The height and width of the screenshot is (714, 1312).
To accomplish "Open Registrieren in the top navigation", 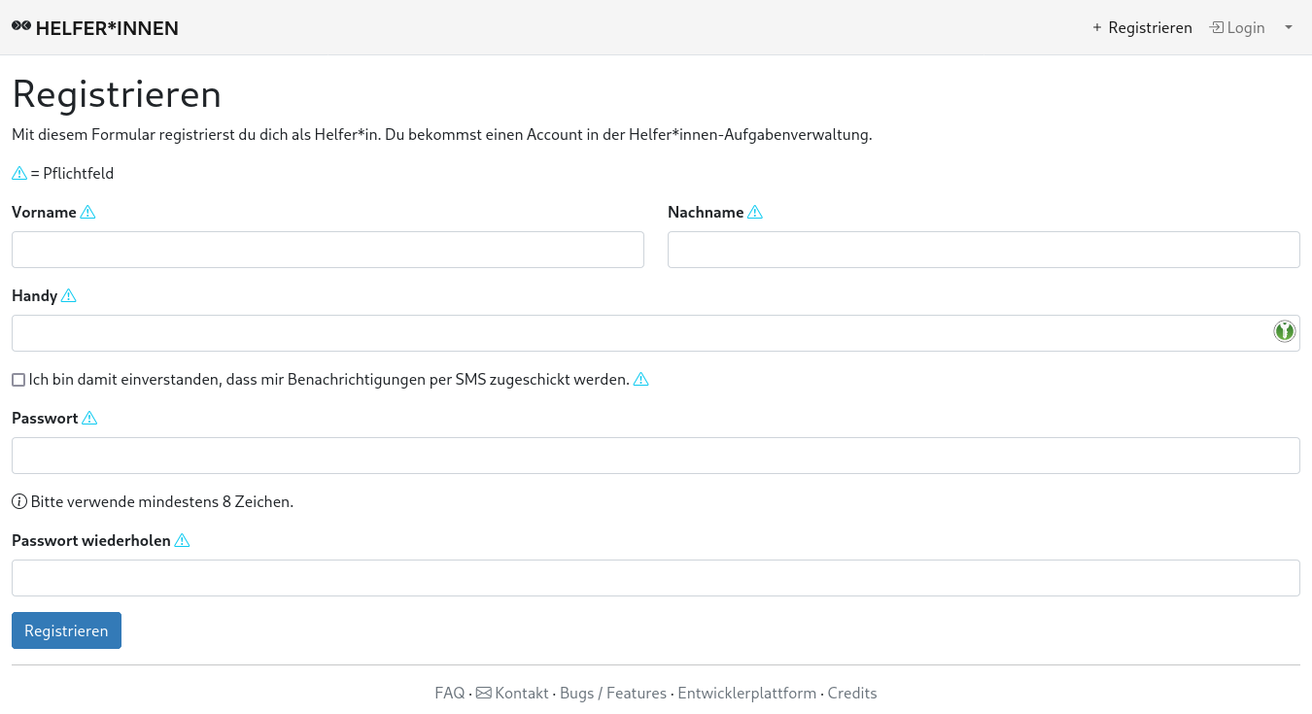I will 1141,28.
